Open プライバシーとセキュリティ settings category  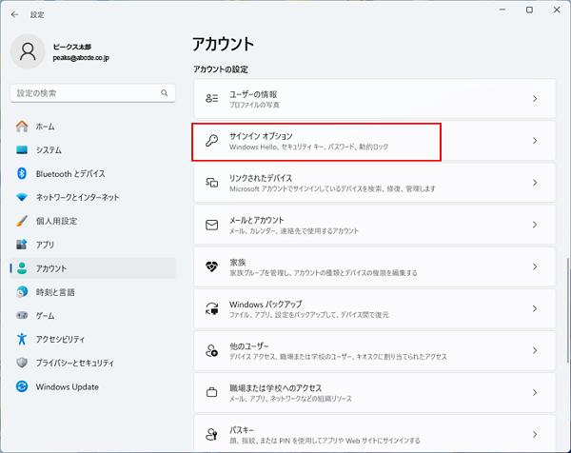coord(87,363)
